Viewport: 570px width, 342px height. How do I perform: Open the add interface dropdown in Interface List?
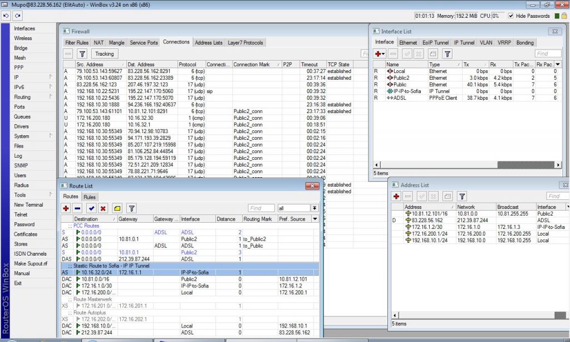381,53
